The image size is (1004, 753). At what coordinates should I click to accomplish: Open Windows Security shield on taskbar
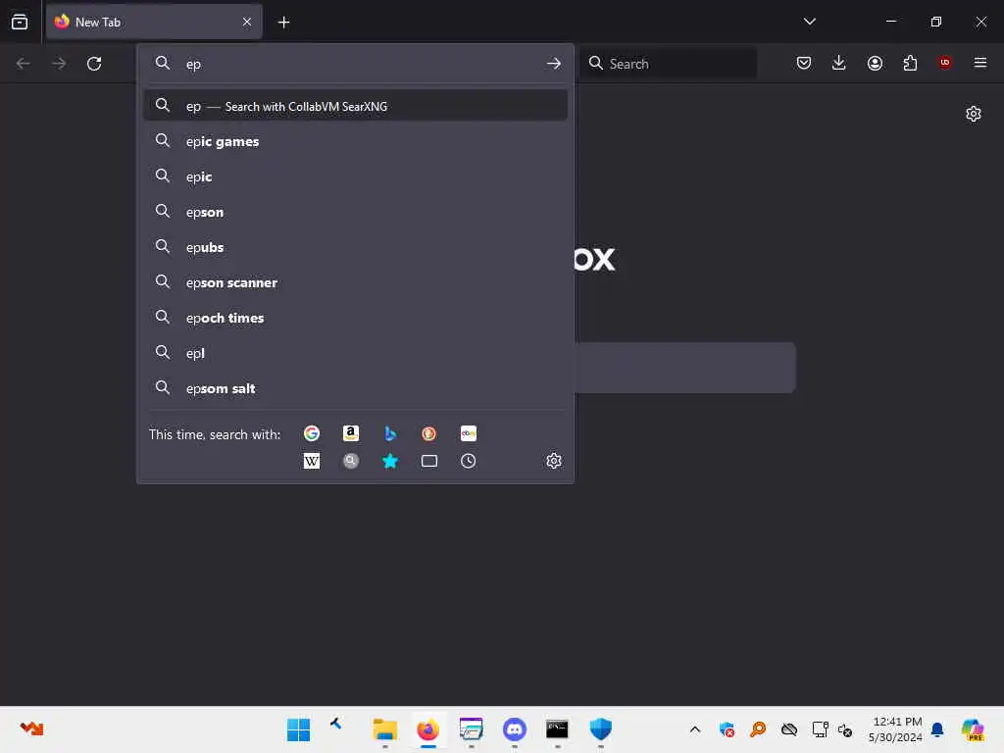(600, 729)
